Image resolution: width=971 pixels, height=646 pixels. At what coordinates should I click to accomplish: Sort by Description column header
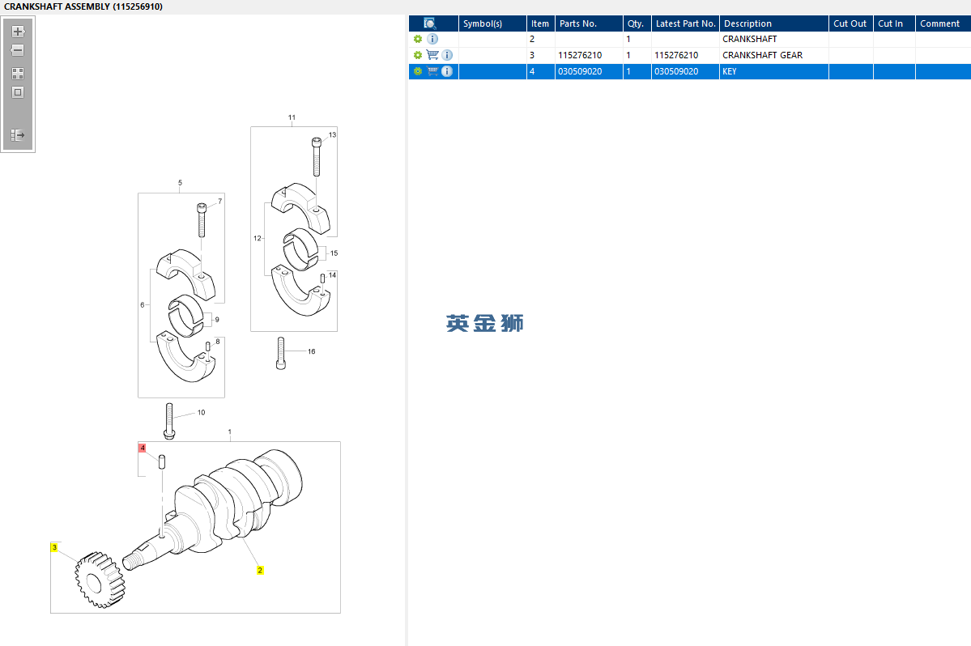(774, 23)
